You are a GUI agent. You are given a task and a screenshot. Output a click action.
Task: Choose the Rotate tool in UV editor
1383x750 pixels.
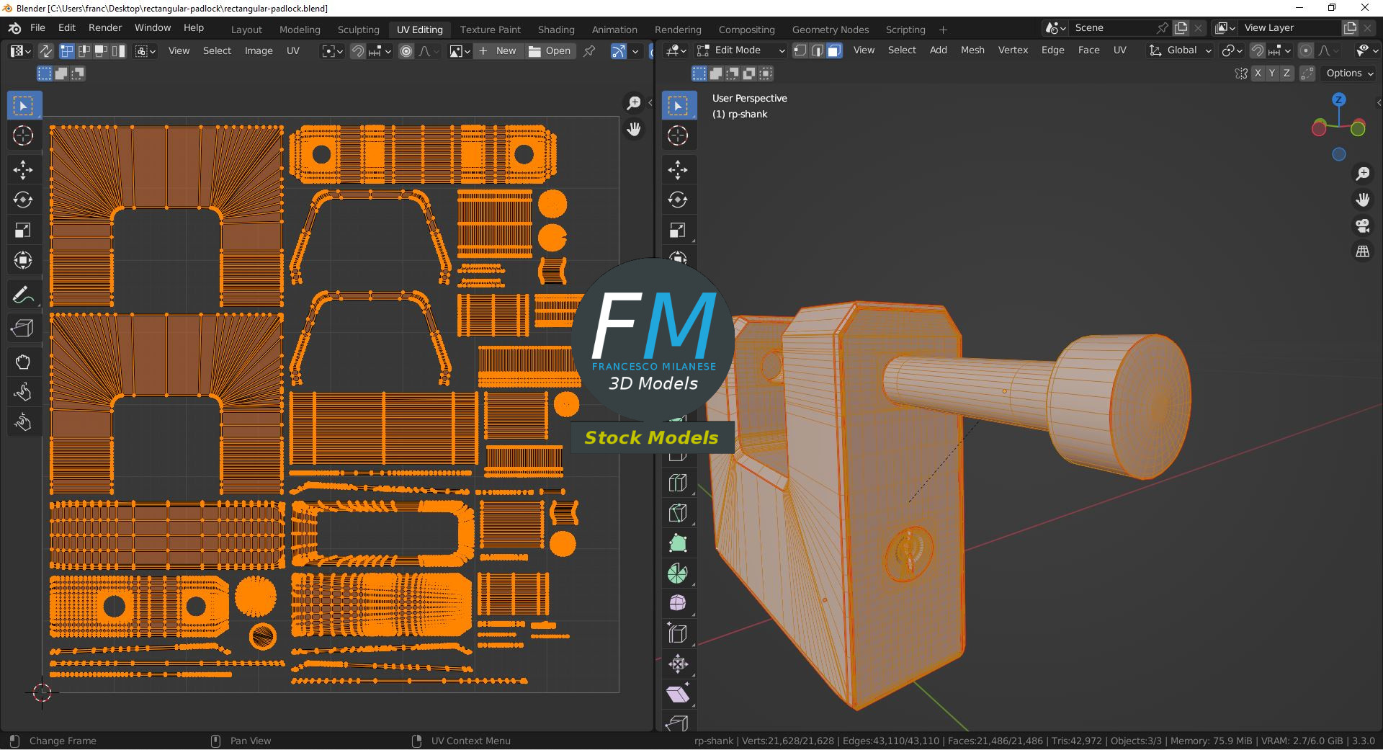(x=23, y=200)
